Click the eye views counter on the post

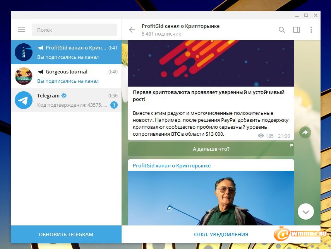click(266, 136)
